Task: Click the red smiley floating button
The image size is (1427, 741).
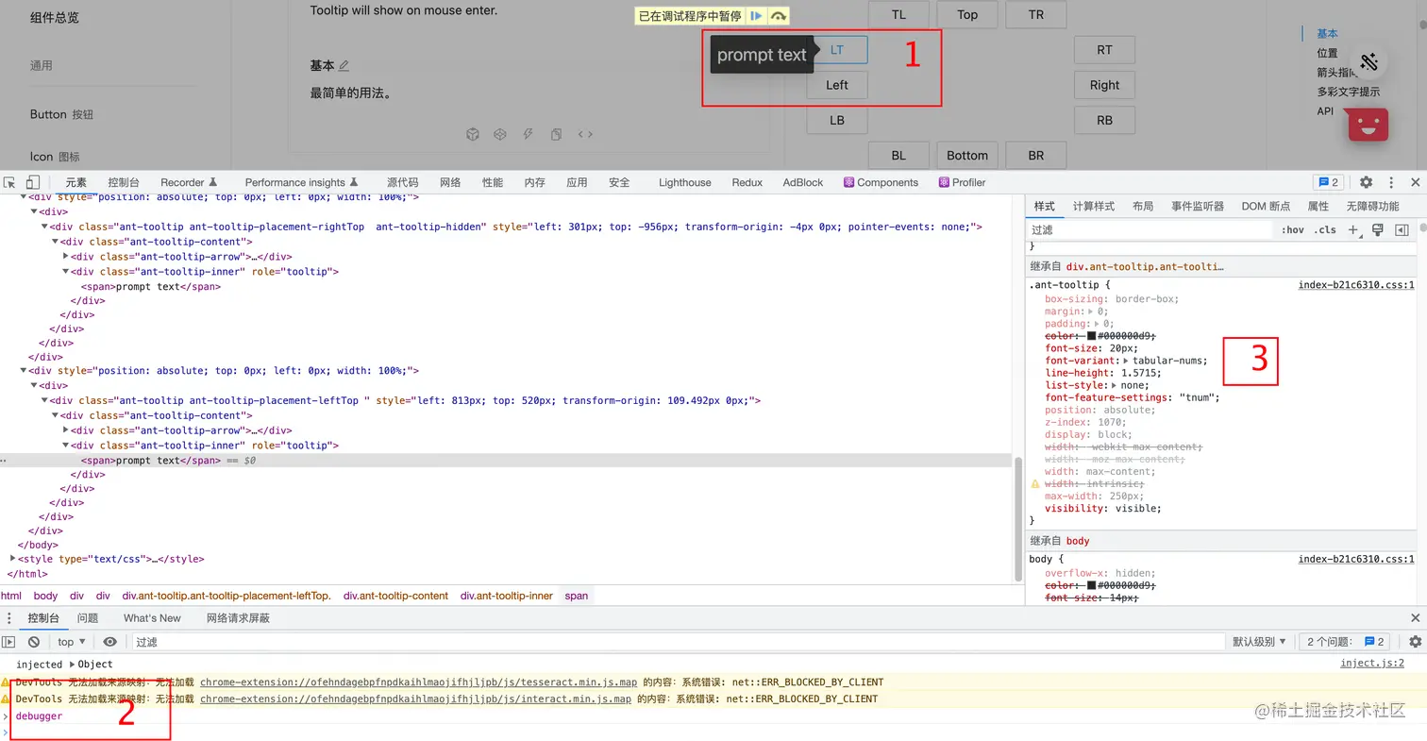Action: pos(1368,125)
